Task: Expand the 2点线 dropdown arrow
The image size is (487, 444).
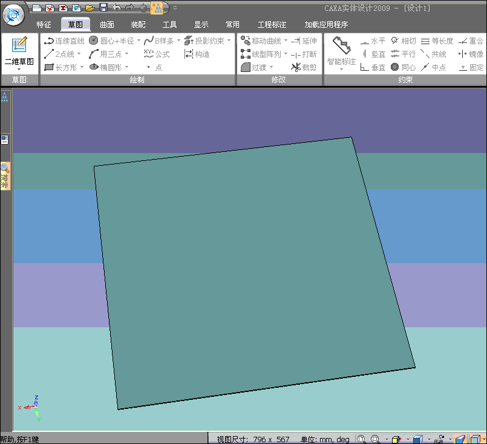Action: coord(79,54)
